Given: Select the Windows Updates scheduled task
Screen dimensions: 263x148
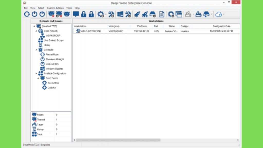Looking at the screenshot, I should [x=54, y=69].
